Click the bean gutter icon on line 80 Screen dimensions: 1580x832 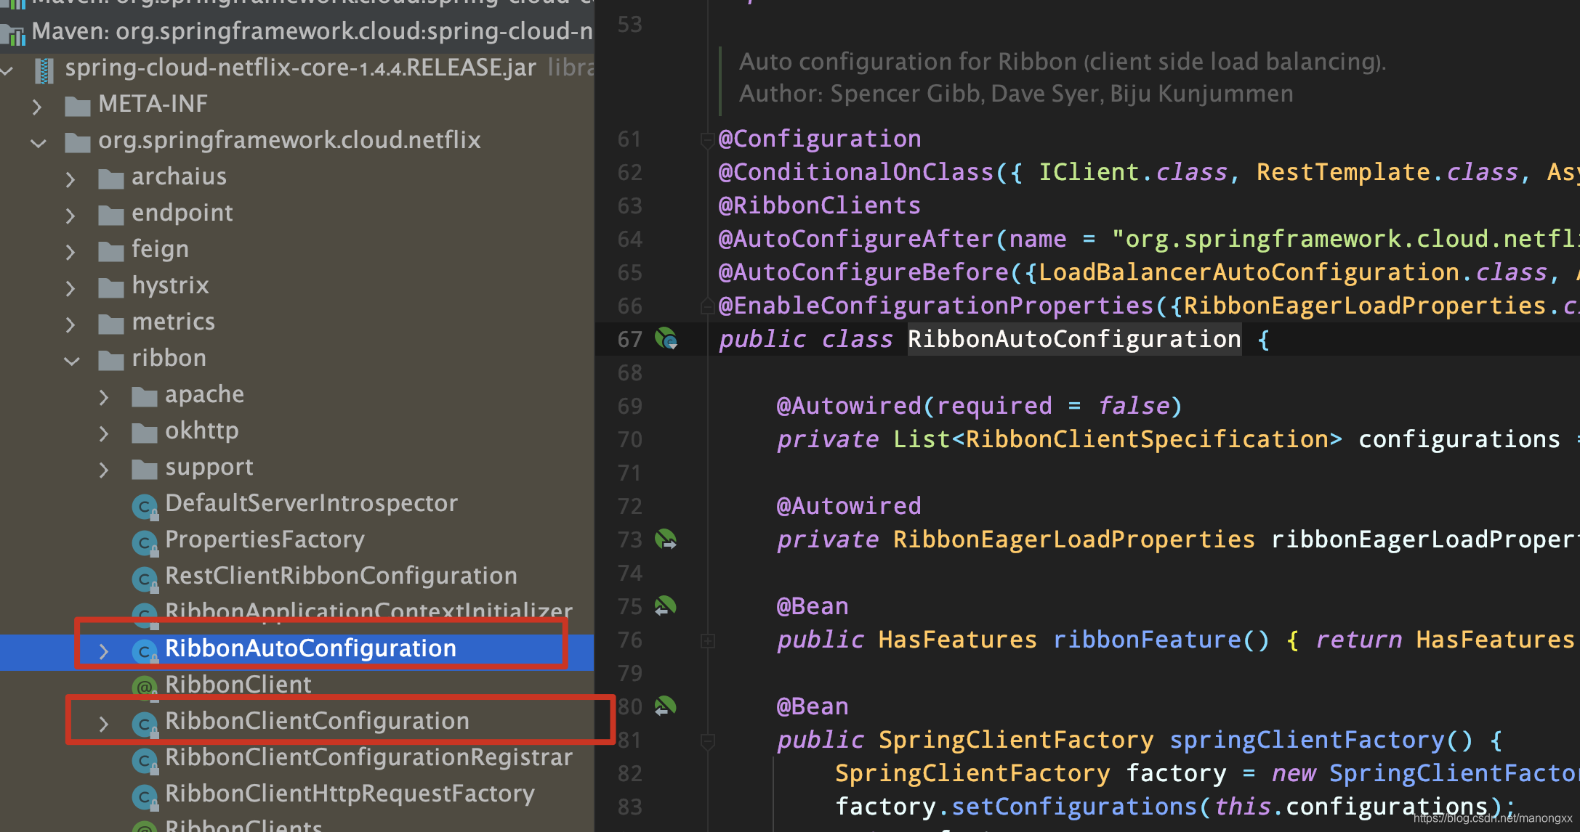(665, 706)
